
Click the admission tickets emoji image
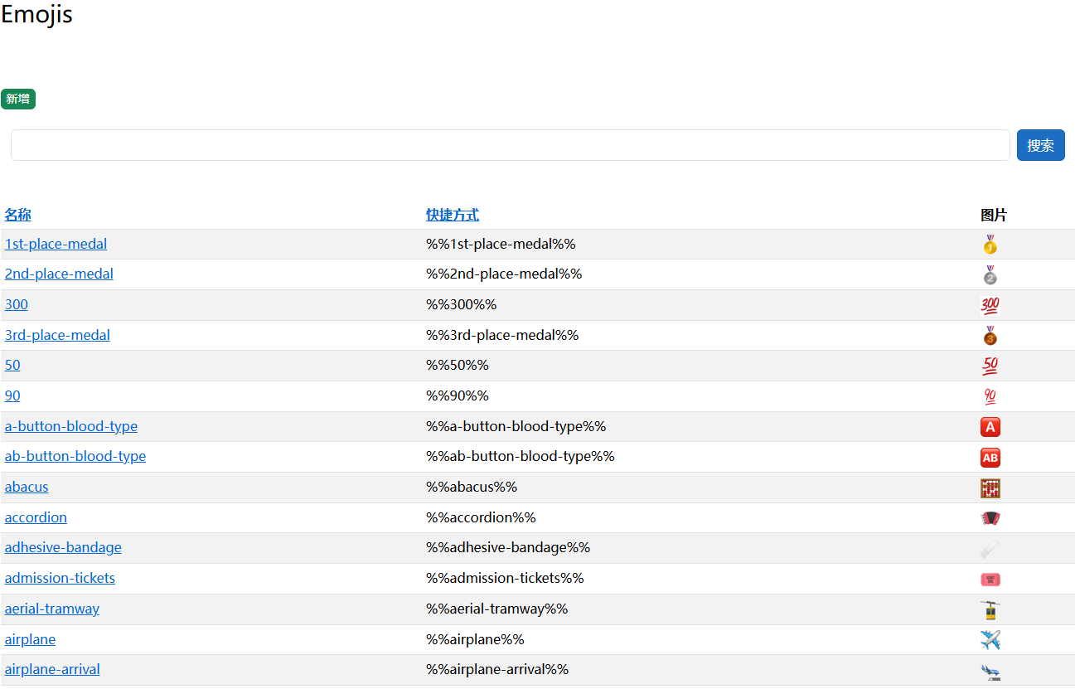990,580
